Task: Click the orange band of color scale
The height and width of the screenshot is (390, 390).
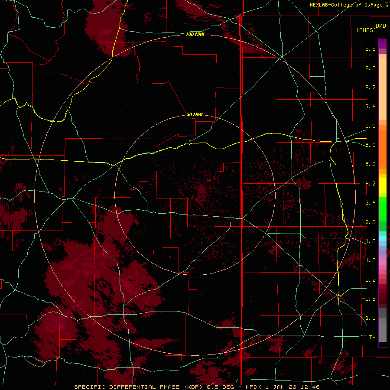Action: pyautogui.click(x=383, y=149)
